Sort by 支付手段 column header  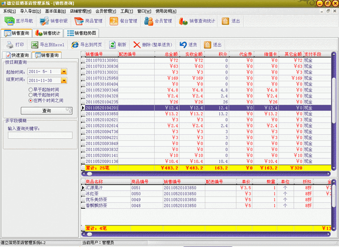click(317, 54)
